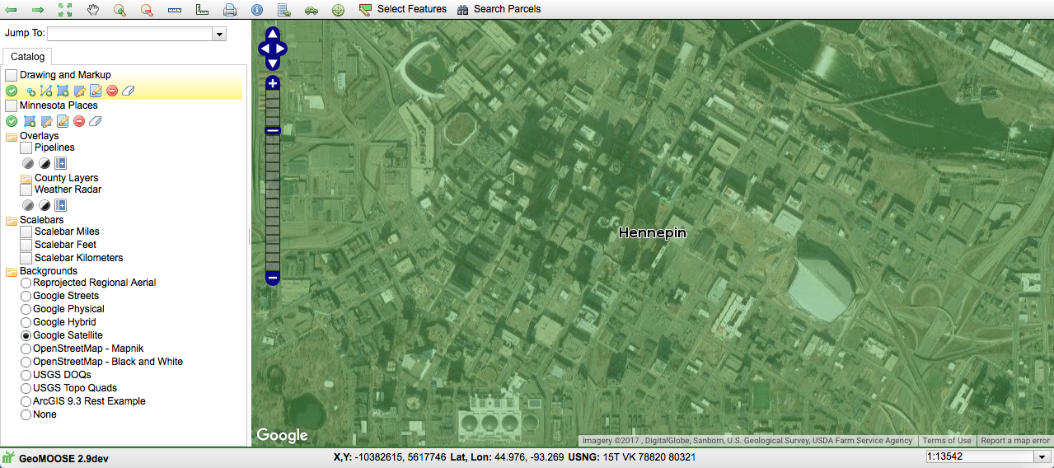Open the Terms of Use link
The image size is (1054, 468).
click(x=947, y=441)
